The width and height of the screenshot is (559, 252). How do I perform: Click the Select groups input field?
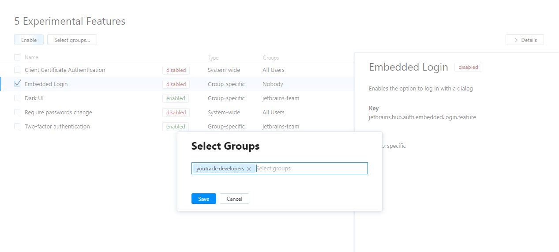click(309, 169)
